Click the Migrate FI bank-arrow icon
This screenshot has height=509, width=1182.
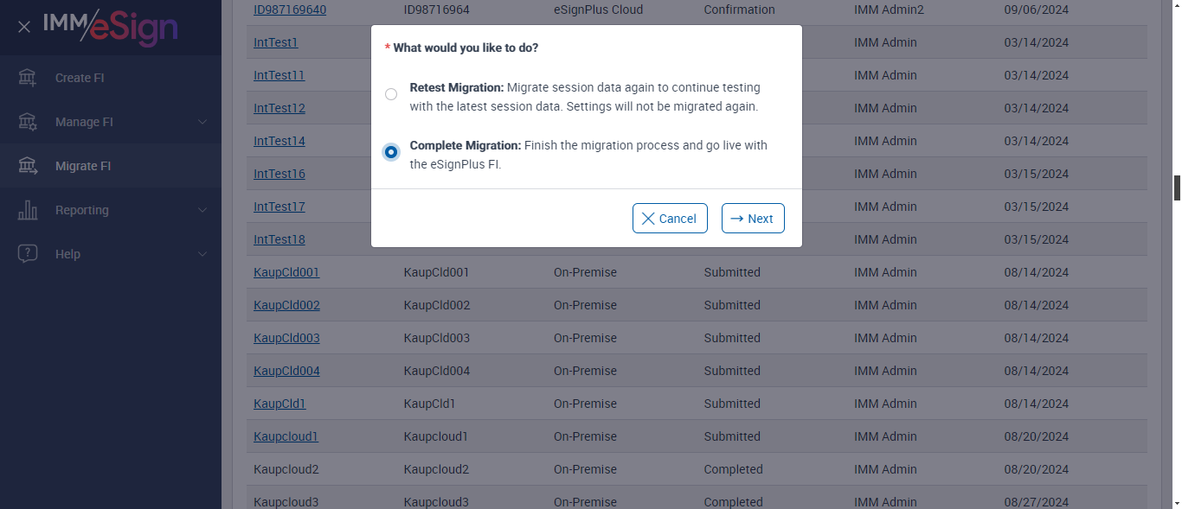pos(28,166)
